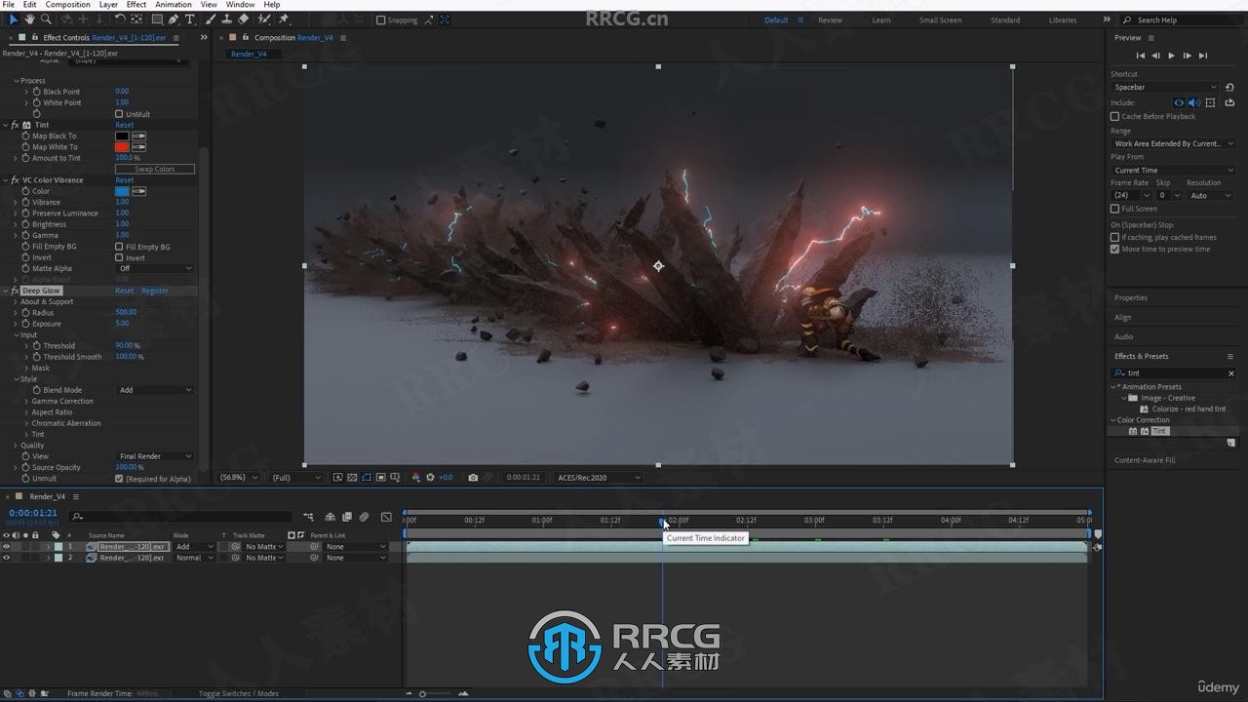This screenshot has width=1248, height=702.
Task: Click the play button in Preview panel
Action: 1171,56
